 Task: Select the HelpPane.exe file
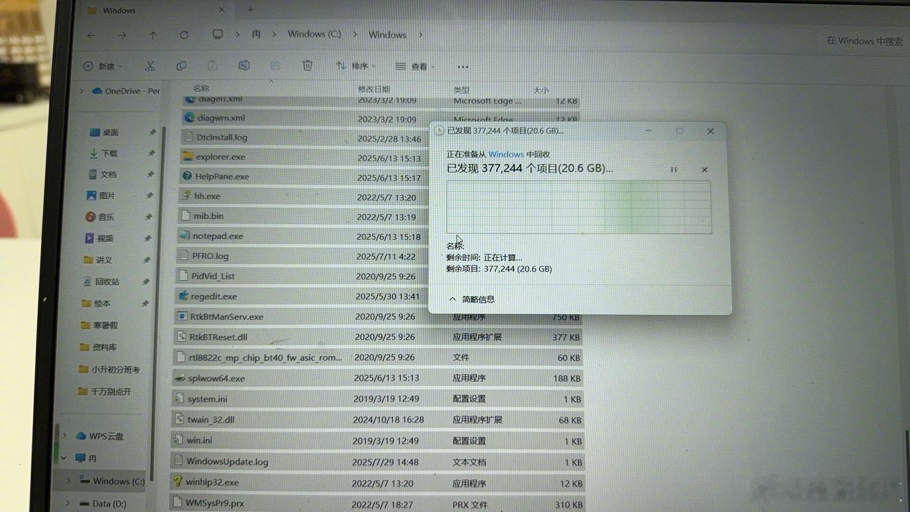(222, 176)
